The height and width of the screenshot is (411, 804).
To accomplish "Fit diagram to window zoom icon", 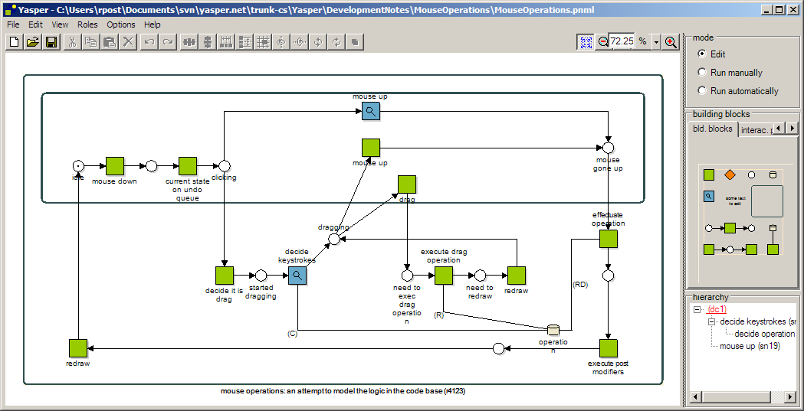I will click(x=586, y=42).
